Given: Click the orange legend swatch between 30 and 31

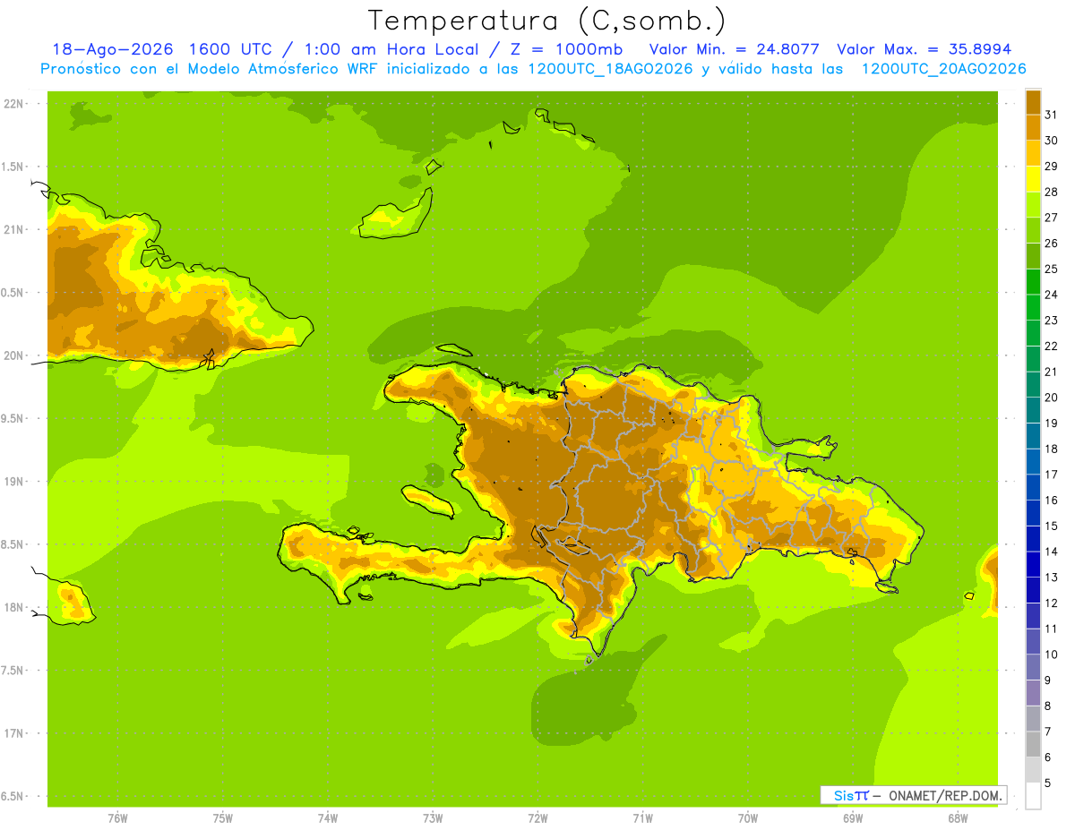Looking at the screenshot, I should click(1033, 127).
